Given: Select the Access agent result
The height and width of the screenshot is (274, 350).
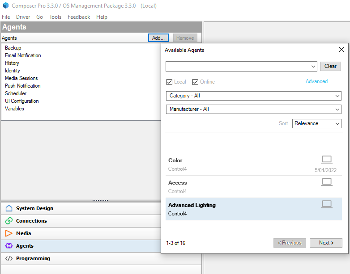Looking at the screenshot, I should 254,187.
